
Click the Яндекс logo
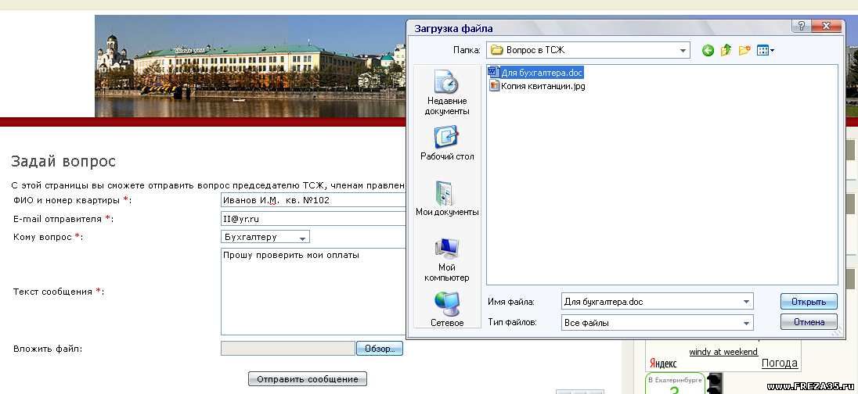point(663,364)
